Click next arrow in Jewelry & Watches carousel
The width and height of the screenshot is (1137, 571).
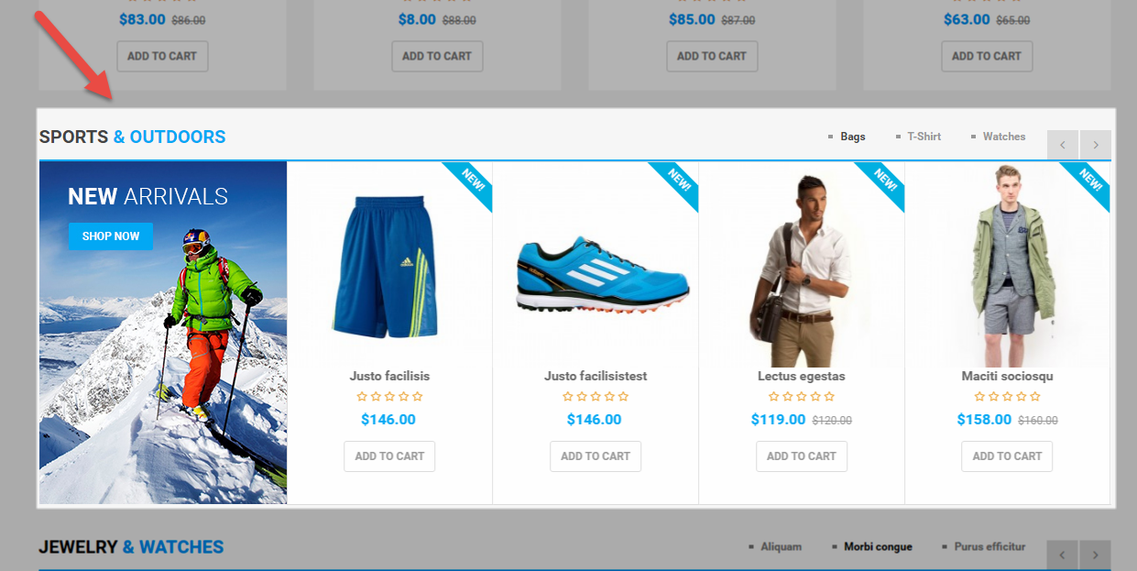pos(1096,555)
